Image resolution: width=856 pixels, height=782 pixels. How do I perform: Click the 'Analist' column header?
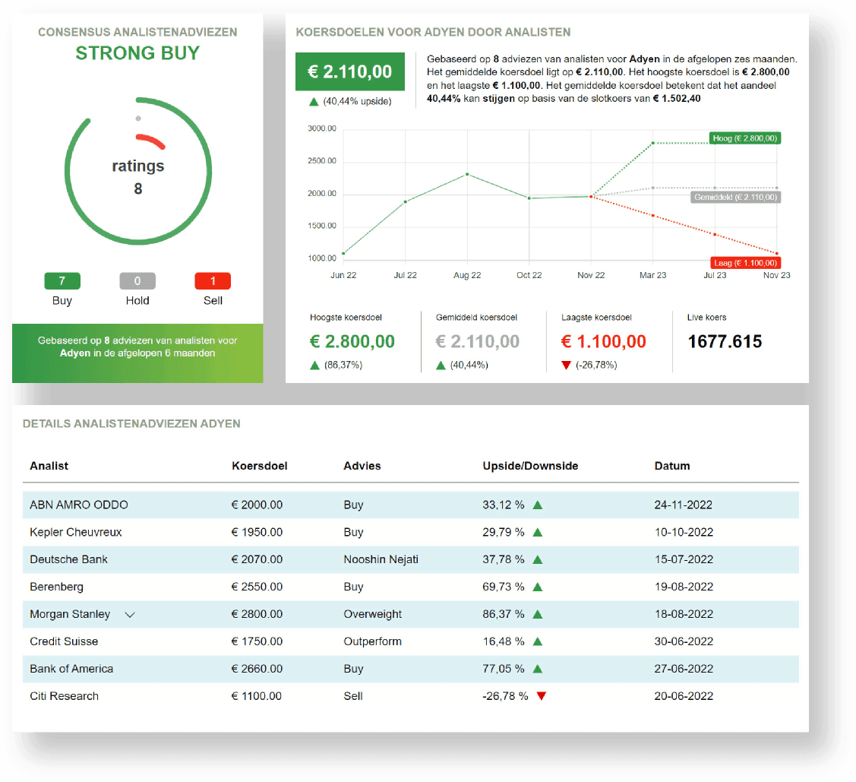[x=49, y=467]
